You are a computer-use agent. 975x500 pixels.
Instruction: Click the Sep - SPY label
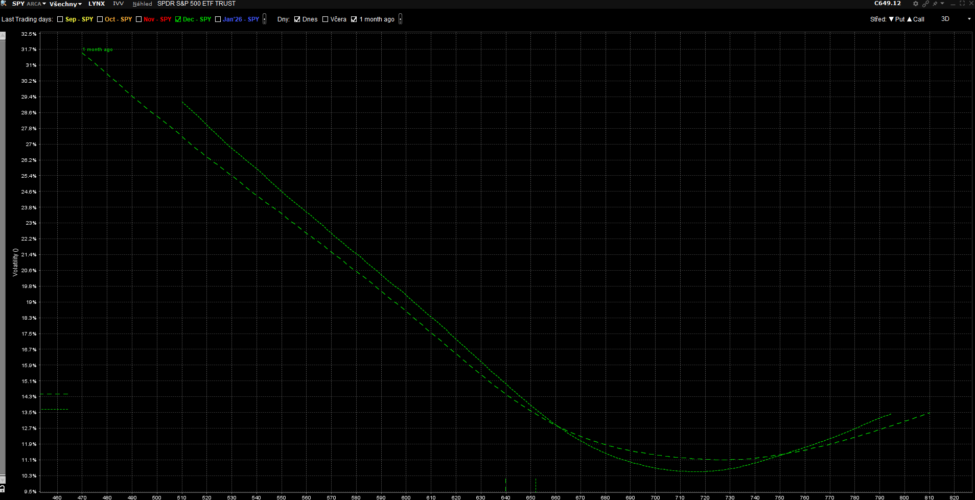79,19
